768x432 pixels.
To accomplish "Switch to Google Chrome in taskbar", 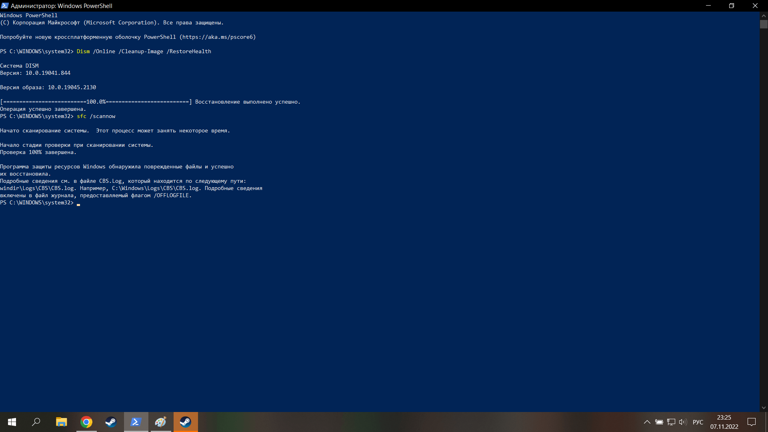I will click(86, 422).
